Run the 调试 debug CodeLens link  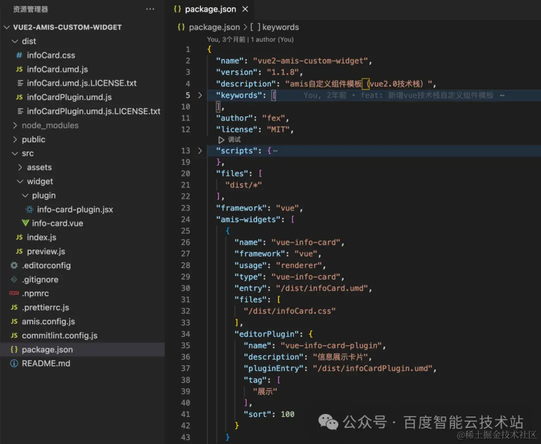(x=234, y=139)
